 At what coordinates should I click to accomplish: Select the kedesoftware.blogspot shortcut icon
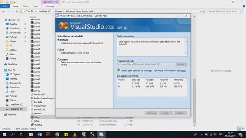32,98
